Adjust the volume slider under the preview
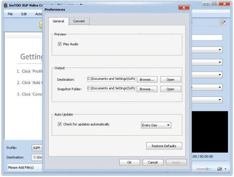Screen dimensions: 234x177 (x=204, y=169)
